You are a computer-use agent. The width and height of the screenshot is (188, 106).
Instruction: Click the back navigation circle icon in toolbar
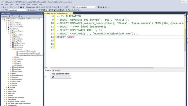coord(4,7)
